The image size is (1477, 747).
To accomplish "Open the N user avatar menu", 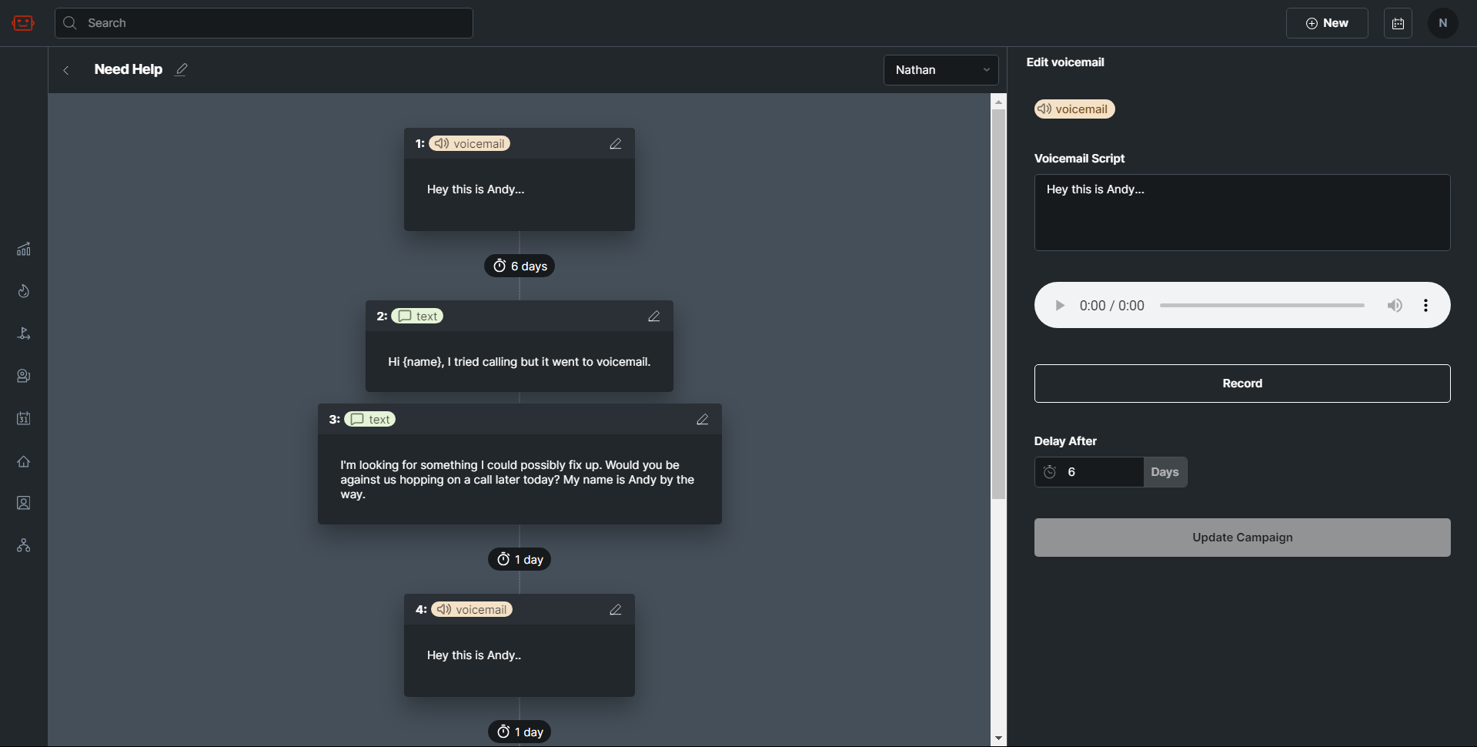I will pyautogui.click(x=1442, y=23).
